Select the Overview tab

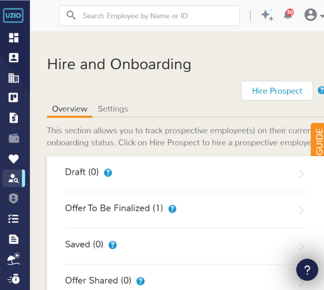tap(70, 109)
